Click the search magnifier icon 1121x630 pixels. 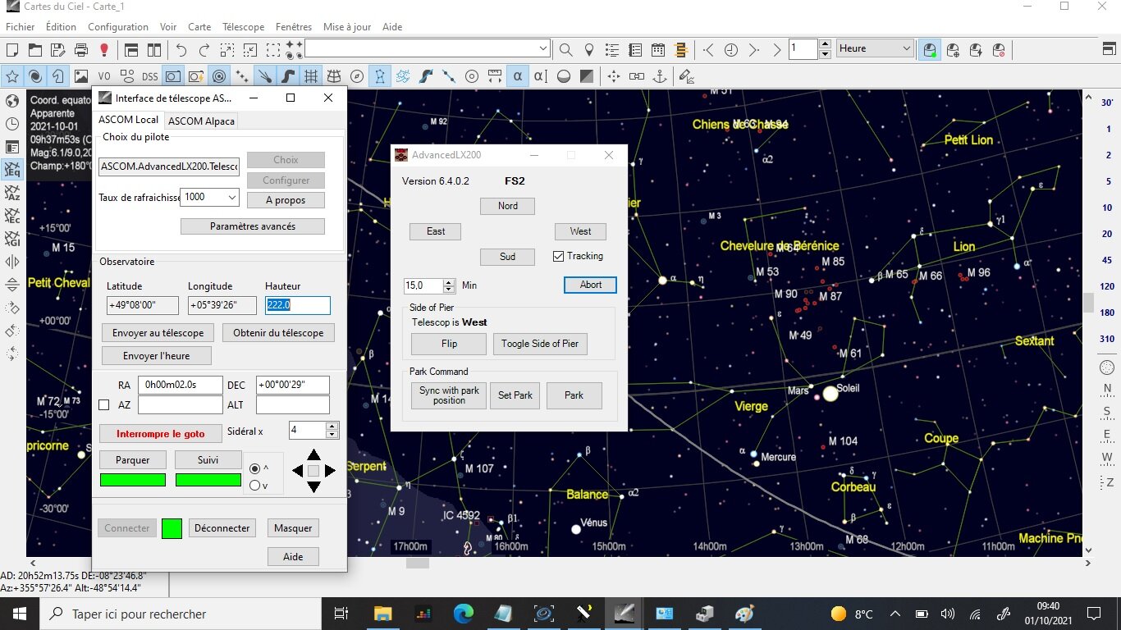[x=565, y=50]
